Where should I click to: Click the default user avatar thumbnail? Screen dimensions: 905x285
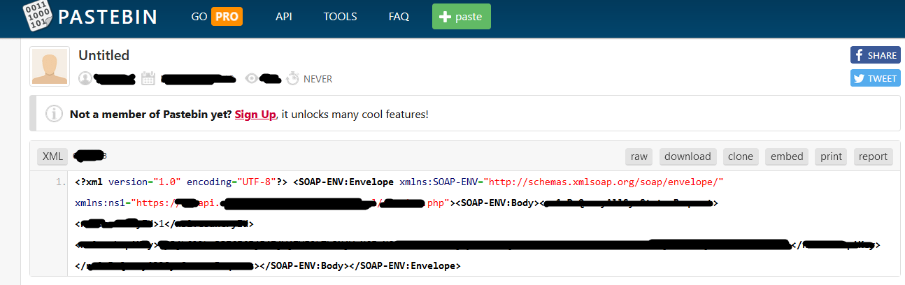(50, 66)
